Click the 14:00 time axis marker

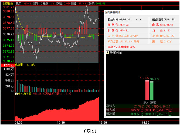click(145, 123)
